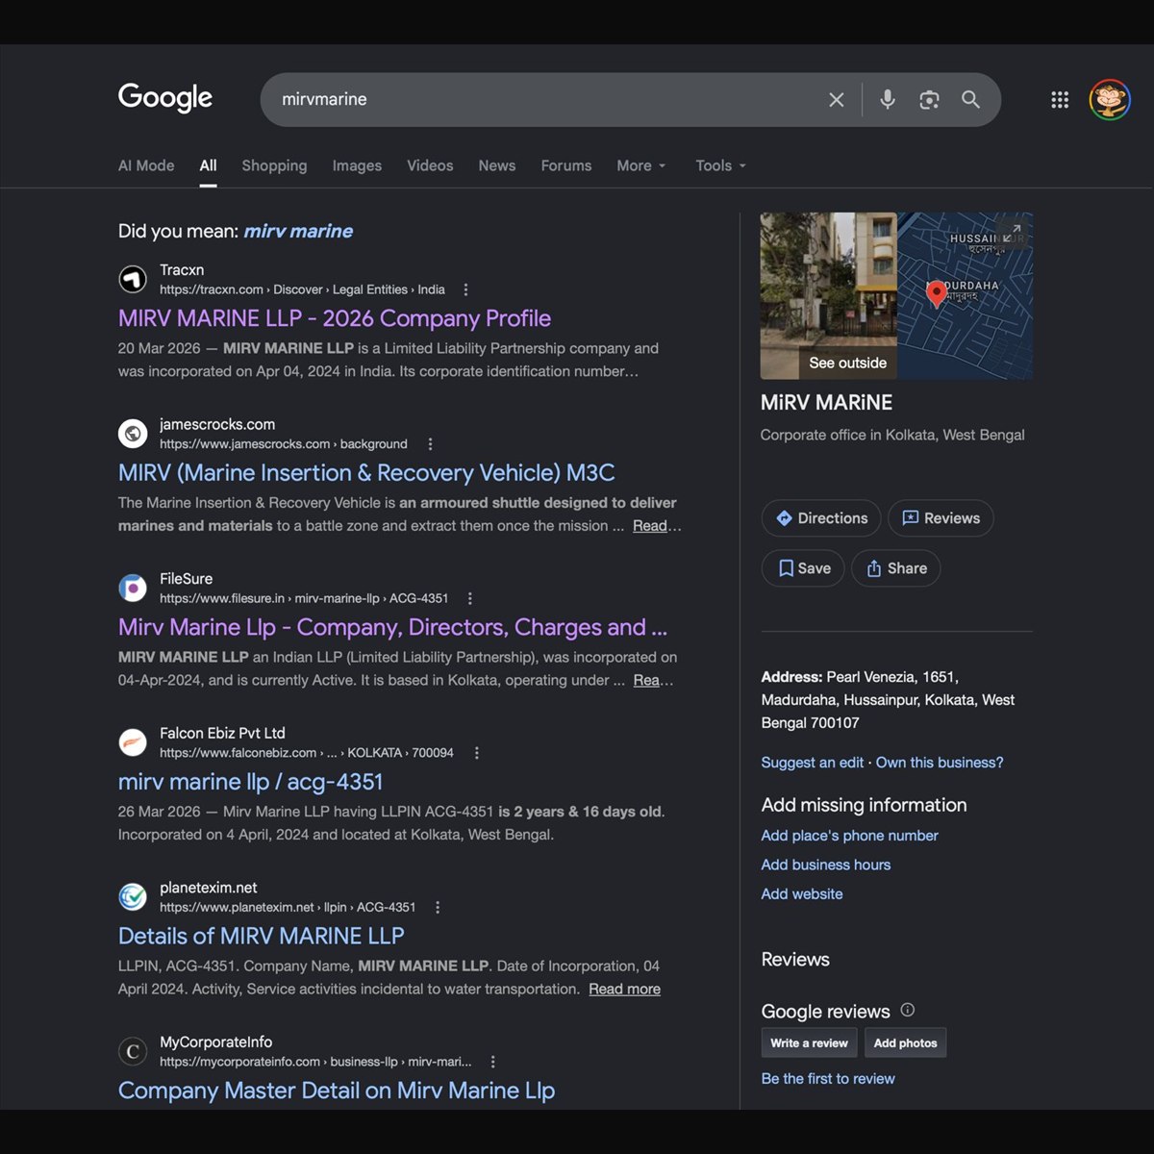Switch to News tab
Image resolution: width=1154 pixels, height=1154 pixels.
click(x=497, y=165)
